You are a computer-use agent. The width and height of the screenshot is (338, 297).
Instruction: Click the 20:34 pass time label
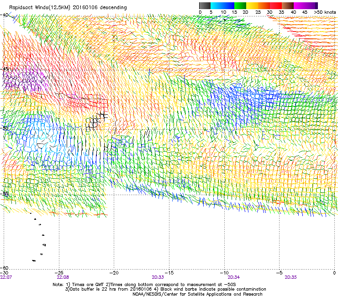coord(234,277)
